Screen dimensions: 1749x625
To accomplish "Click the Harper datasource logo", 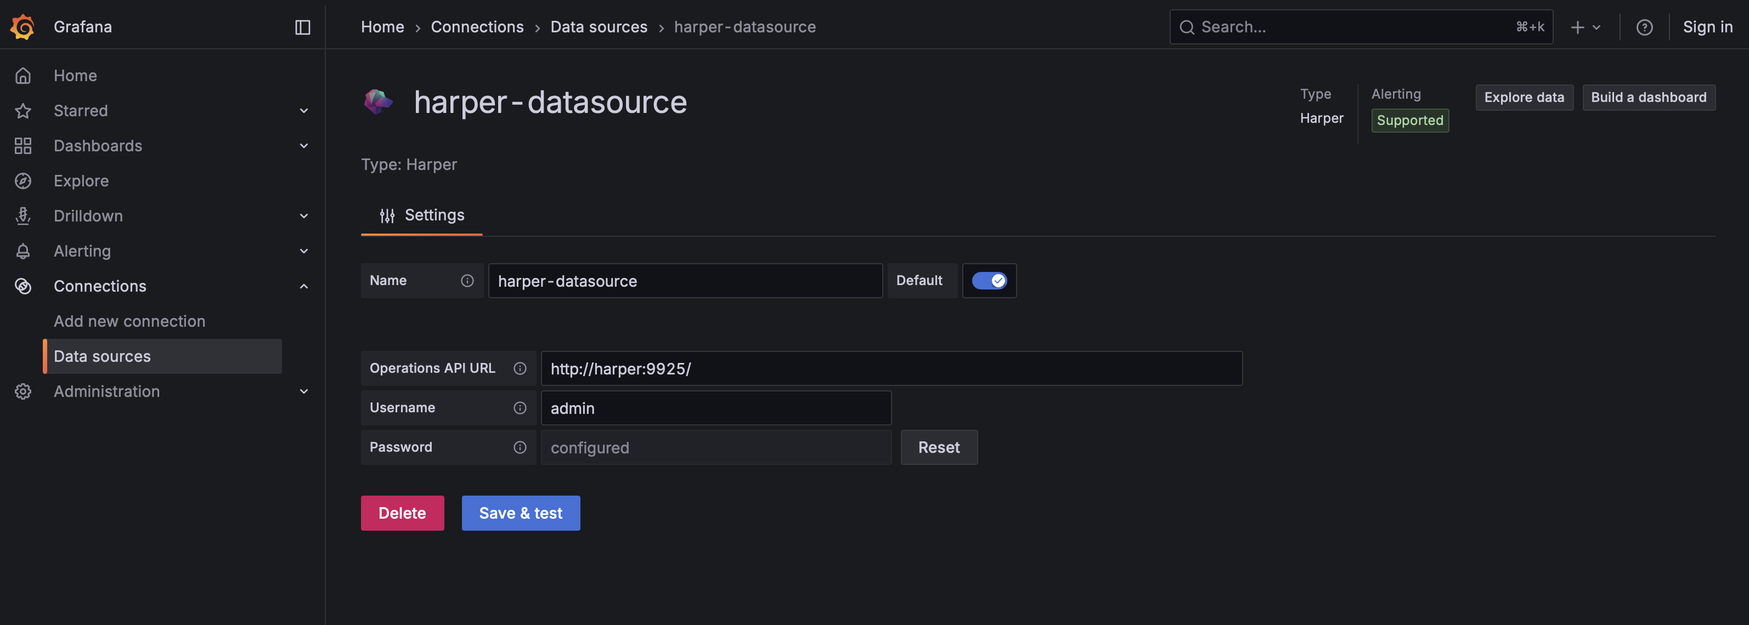I will (x=378, y=102).
